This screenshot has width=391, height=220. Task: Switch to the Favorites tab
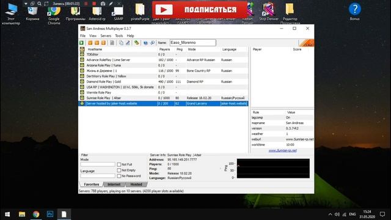92,185
